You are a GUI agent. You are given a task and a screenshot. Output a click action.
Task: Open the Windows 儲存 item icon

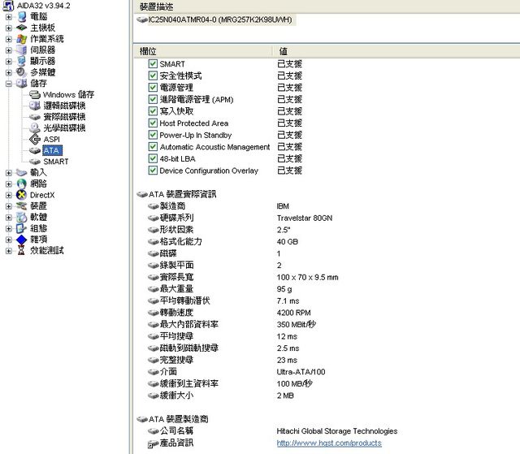point(35,95)
